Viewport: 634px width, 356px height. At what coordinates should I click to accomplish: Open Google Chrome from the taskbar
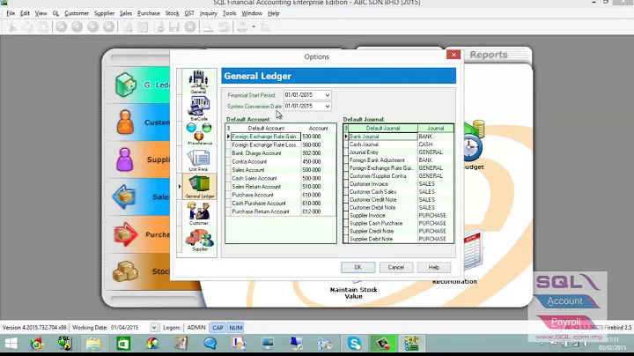37,344
